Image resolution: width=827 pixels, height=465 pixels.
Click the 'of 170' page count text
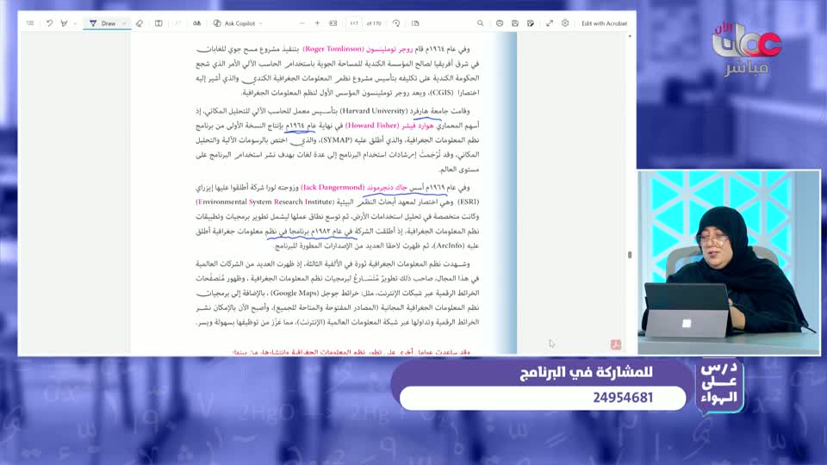(x=373, y=23)
